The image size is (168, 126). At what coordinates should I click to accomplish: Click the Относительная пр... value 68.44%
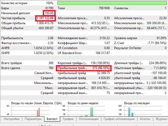click(x=157, y=28)
